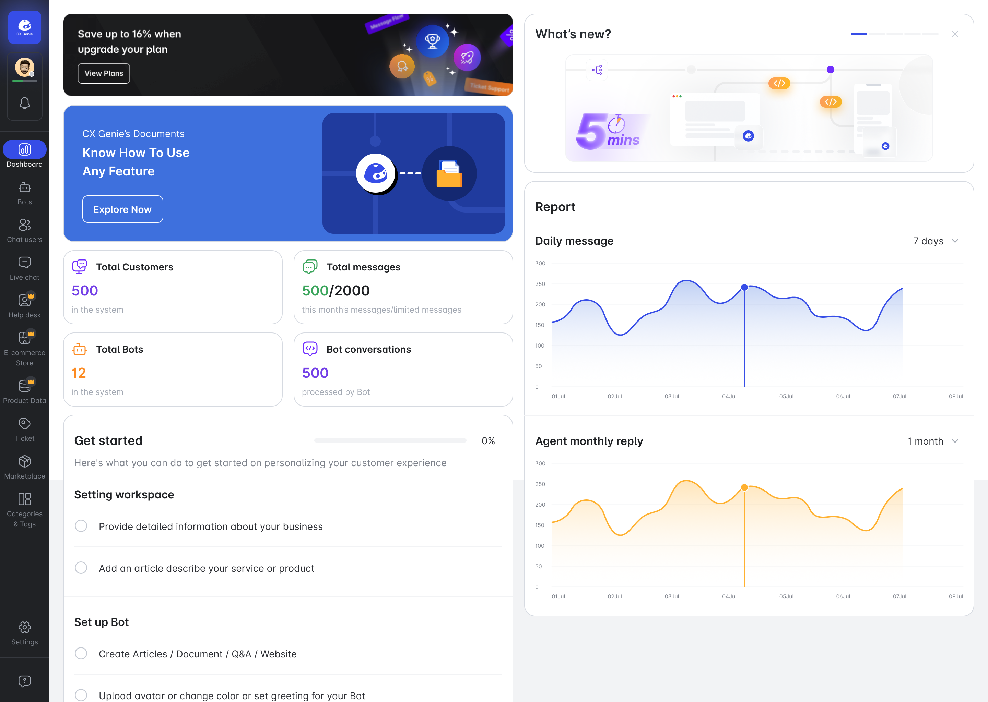Open the notification bell
Screen dimensions: 988x702
coord(25,103)
